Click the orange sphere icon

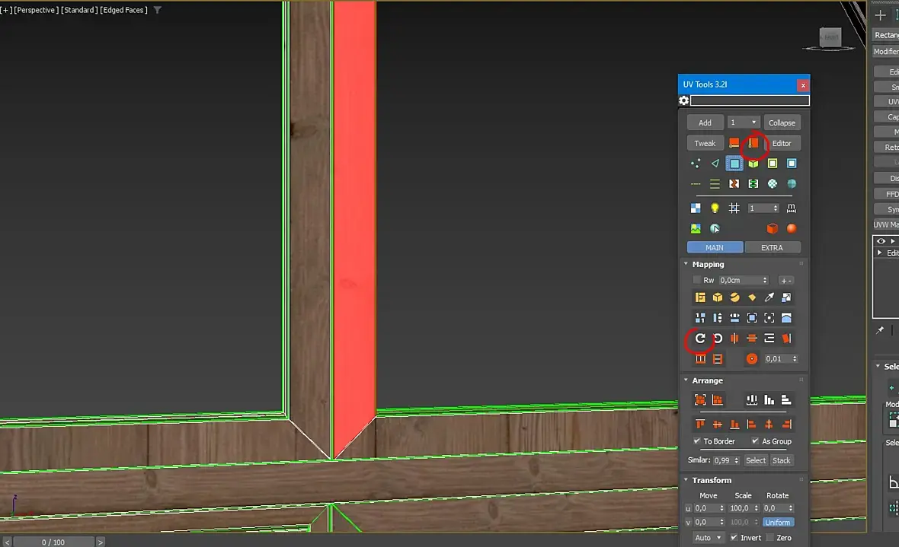click(792, 228)
